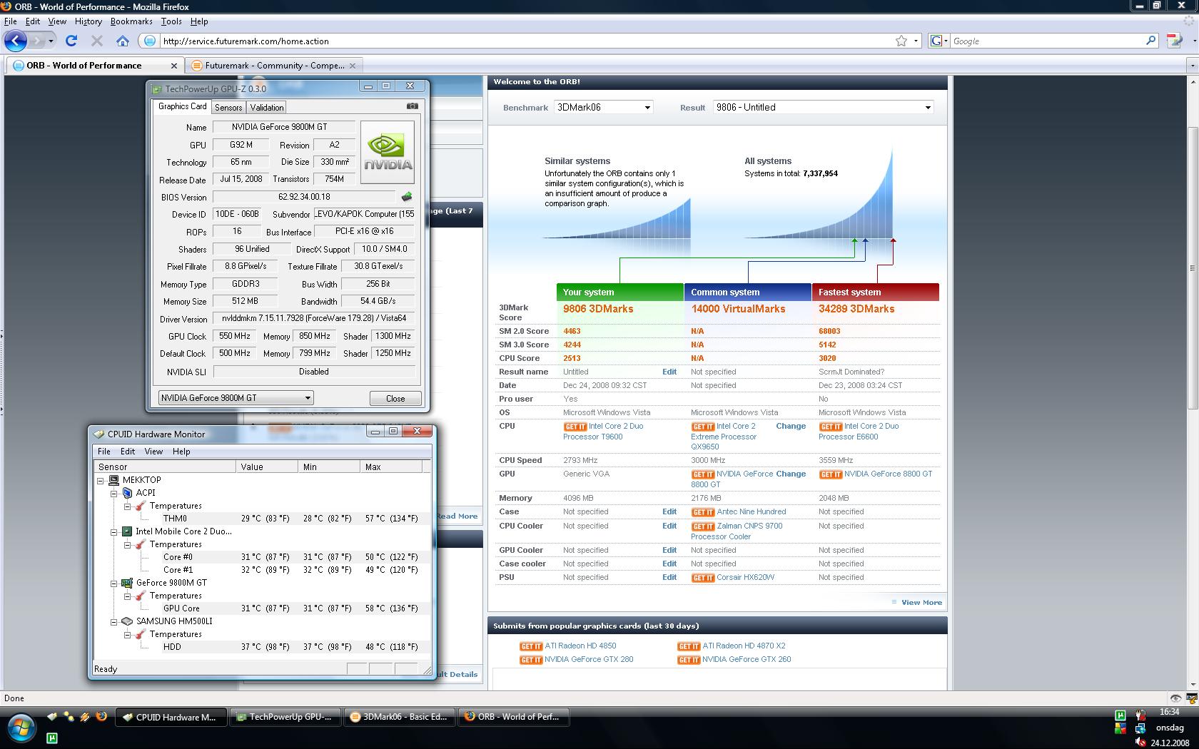Click Change link for Common system GPU
This screenshot has height=749, width=1199.
click(x=791, y=474)
